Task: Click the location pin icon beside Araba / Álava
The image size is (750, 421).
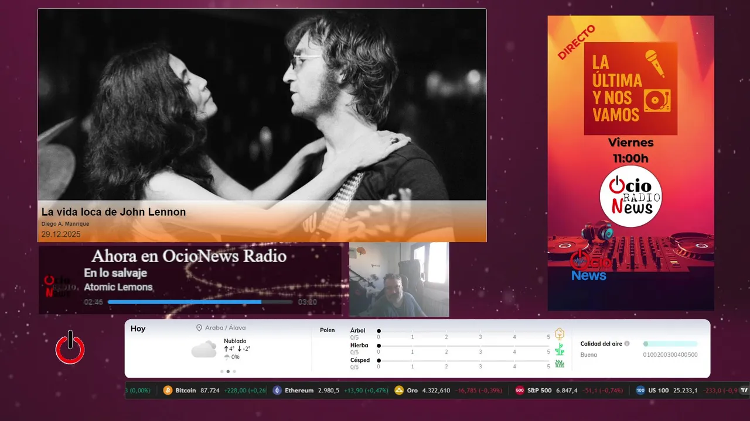Action: tap(199, 328)
